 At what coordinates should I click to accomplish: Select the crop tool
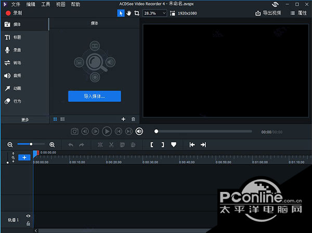click(x=136, y=12)
